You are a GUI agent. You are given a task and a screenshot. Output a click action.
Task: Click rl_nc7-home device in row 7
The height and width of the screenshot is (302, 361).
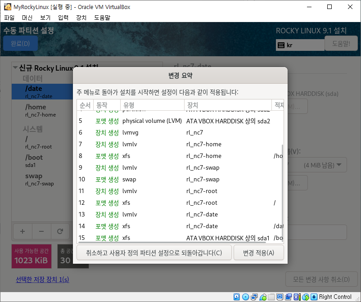point(204,144)
